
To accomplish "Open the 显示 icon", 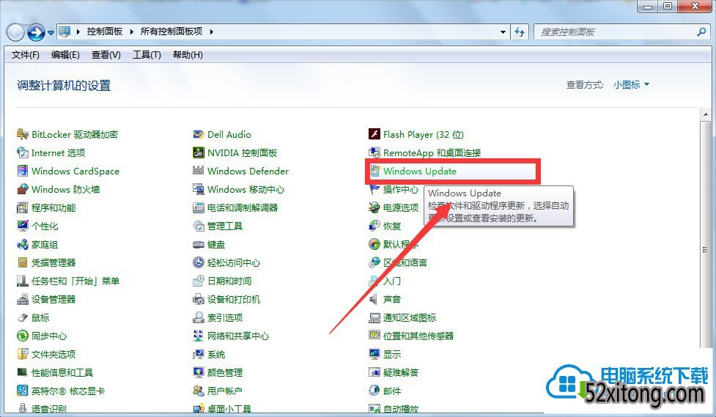I will click(374, 354).
